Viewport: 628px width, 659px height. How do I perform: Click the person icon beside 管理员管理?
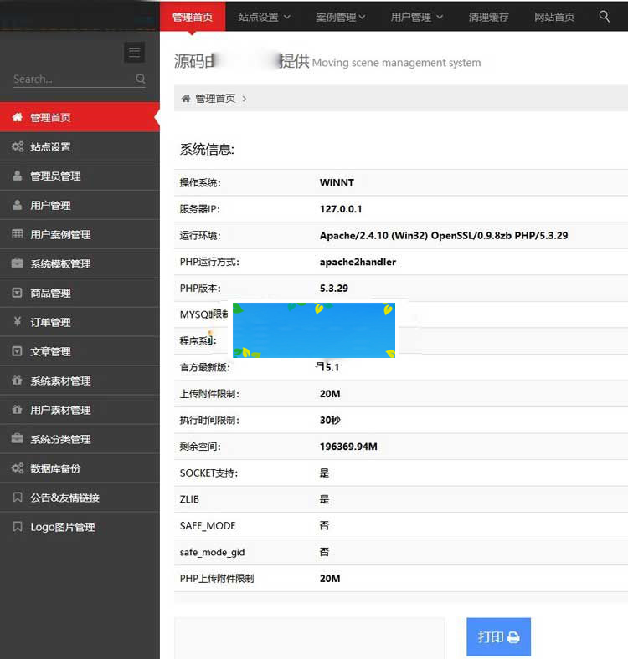tap(17, 176)
